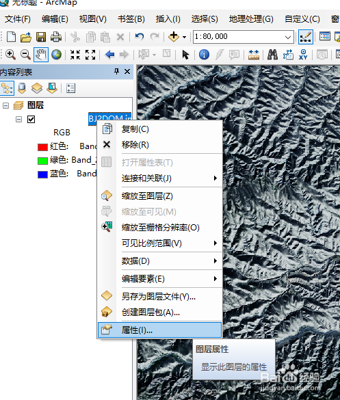Choose 创建图层包(A)... in context menu

[x=159, y=312]
